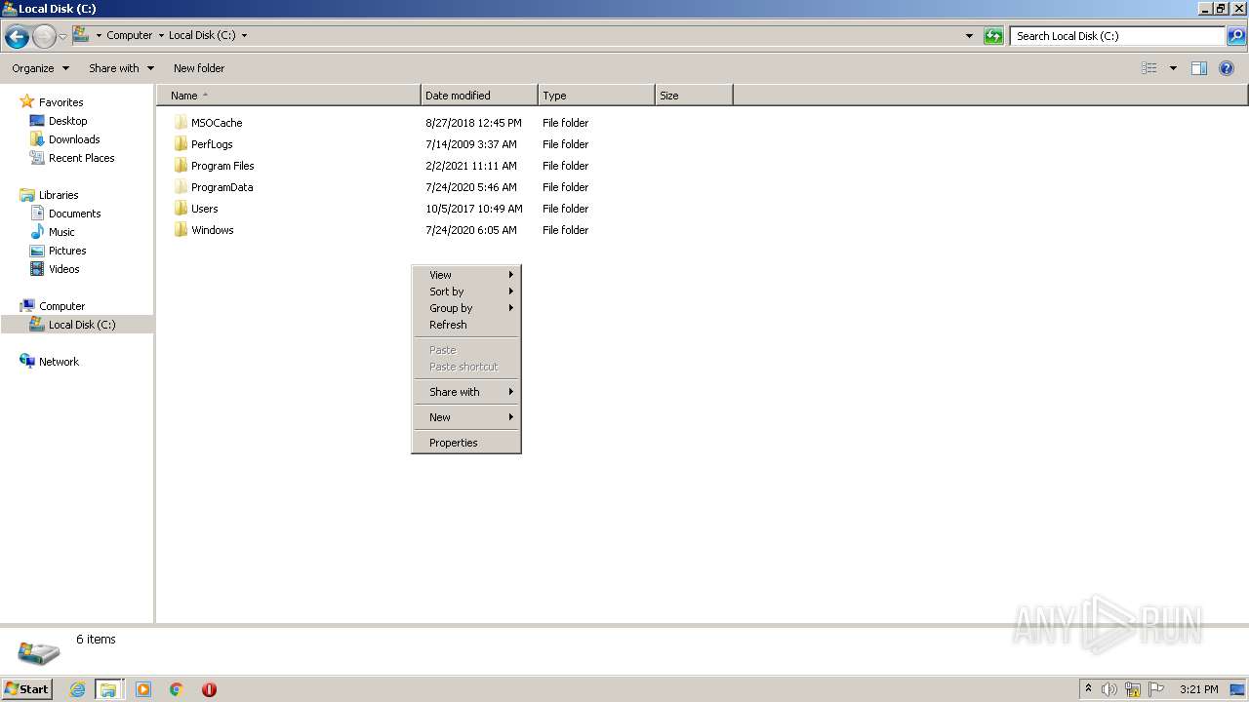Select Favorites in navigation pane
The image size is (1249, 702).
pyautogui.click(x=60, y=102)
